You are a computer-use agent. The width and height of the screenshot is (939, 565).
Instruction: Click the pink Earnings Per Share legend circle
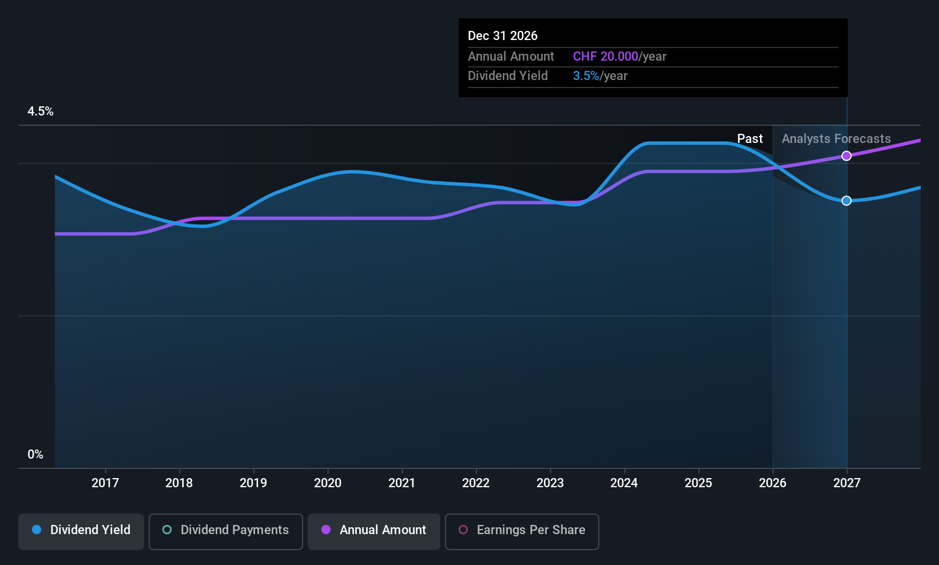click(463, 530)
